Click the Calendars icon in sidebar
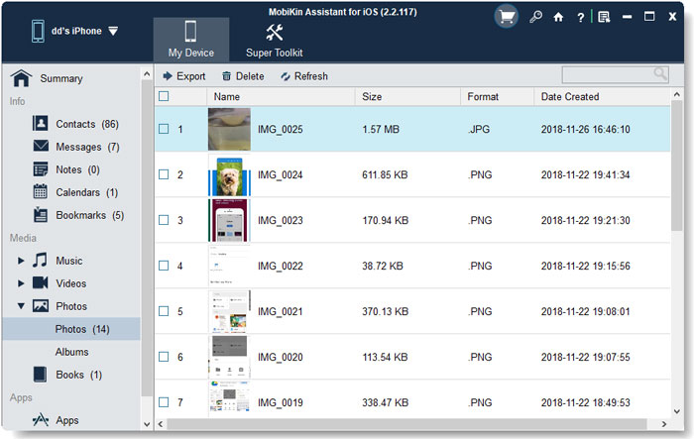 tap(41, 192)
